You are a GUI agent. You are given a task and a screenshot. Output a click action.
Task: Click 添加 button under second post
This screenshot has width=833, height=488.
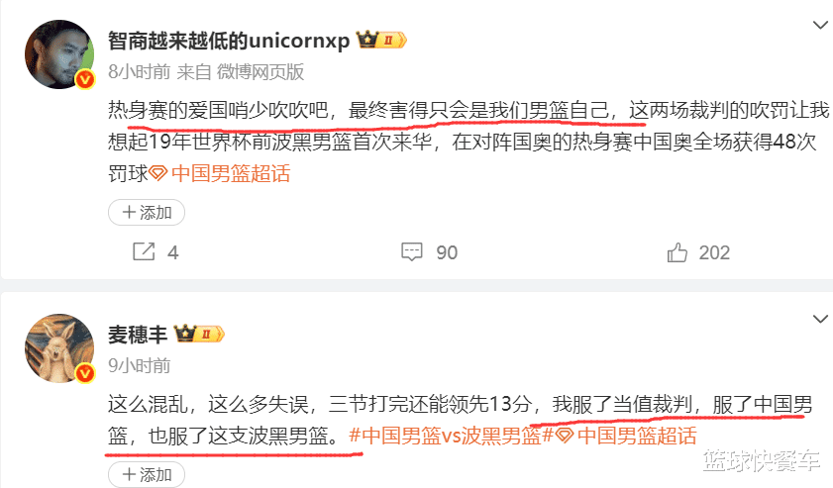(147, 474)
